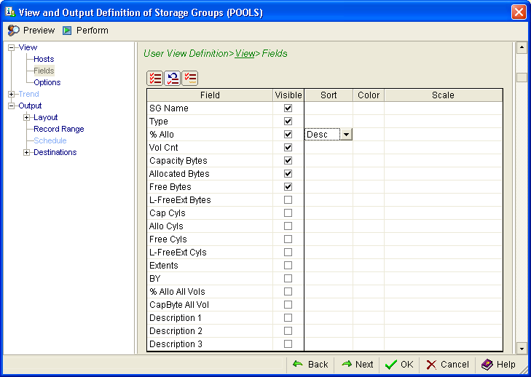The height and width of the screenshot is (377, 531).
Task: Uncheck the Free Bytes visible checkbox
Action: tap(288, 187)
